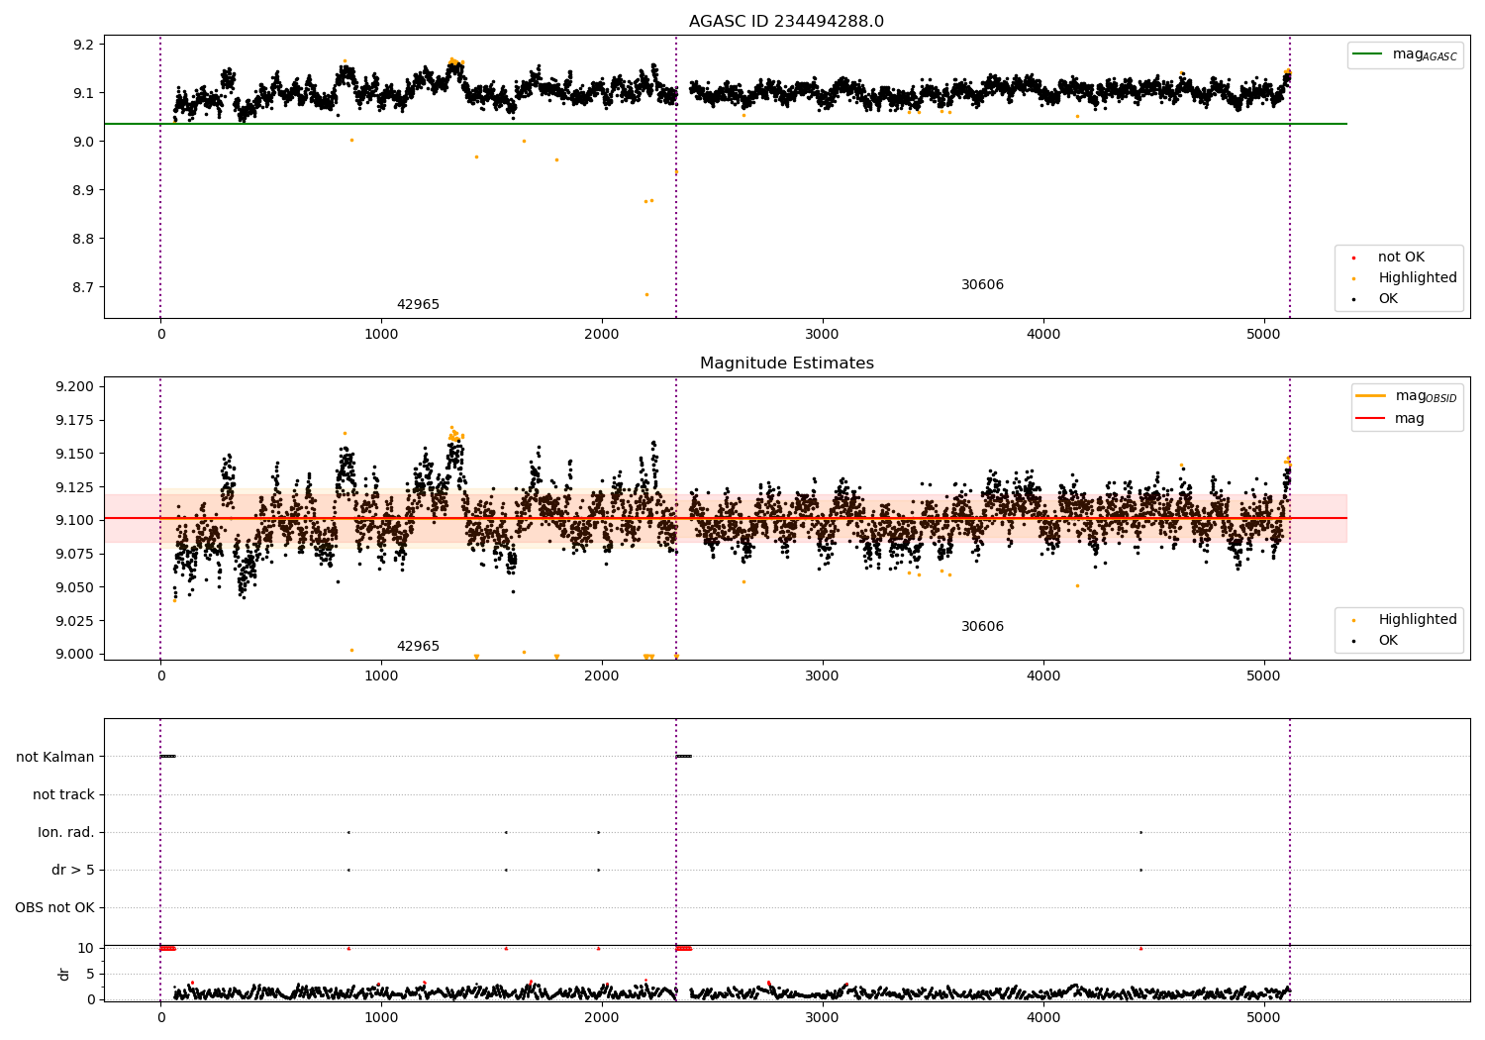Click the "10" tick on the dr axis
The width and height of the screenshot is (1485, 1040).
click(86, 948)
